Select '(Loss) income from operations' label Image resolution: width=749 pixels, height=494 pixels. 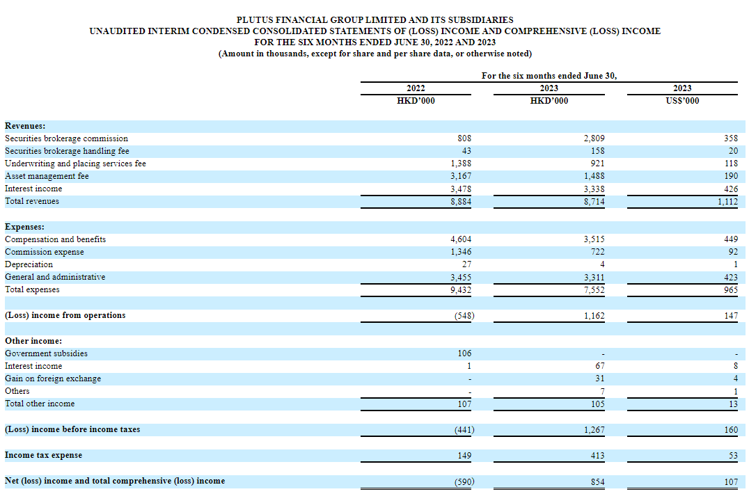[65, 315]
